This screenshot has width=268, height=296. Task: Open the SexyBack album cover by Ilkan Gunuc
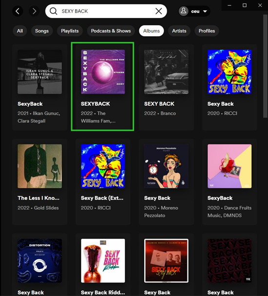39,72
